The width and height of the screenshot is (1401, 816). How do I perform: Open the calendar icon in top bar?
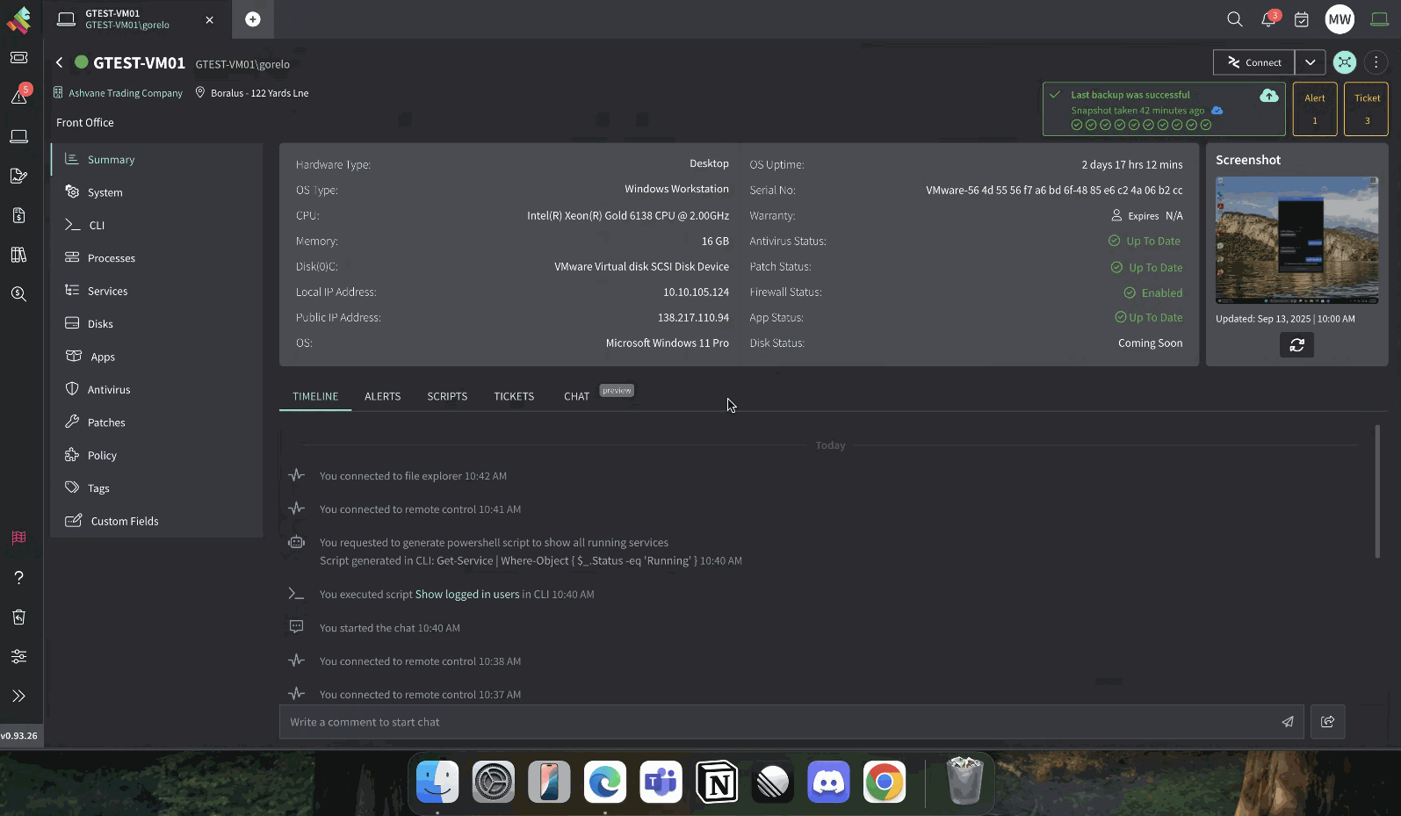click(x=1302, y=19)
